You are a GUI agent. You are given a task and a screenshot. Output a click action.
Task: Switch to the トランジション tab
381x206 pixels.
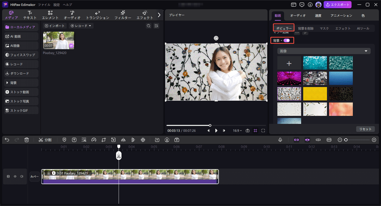[x=97, y=15]
